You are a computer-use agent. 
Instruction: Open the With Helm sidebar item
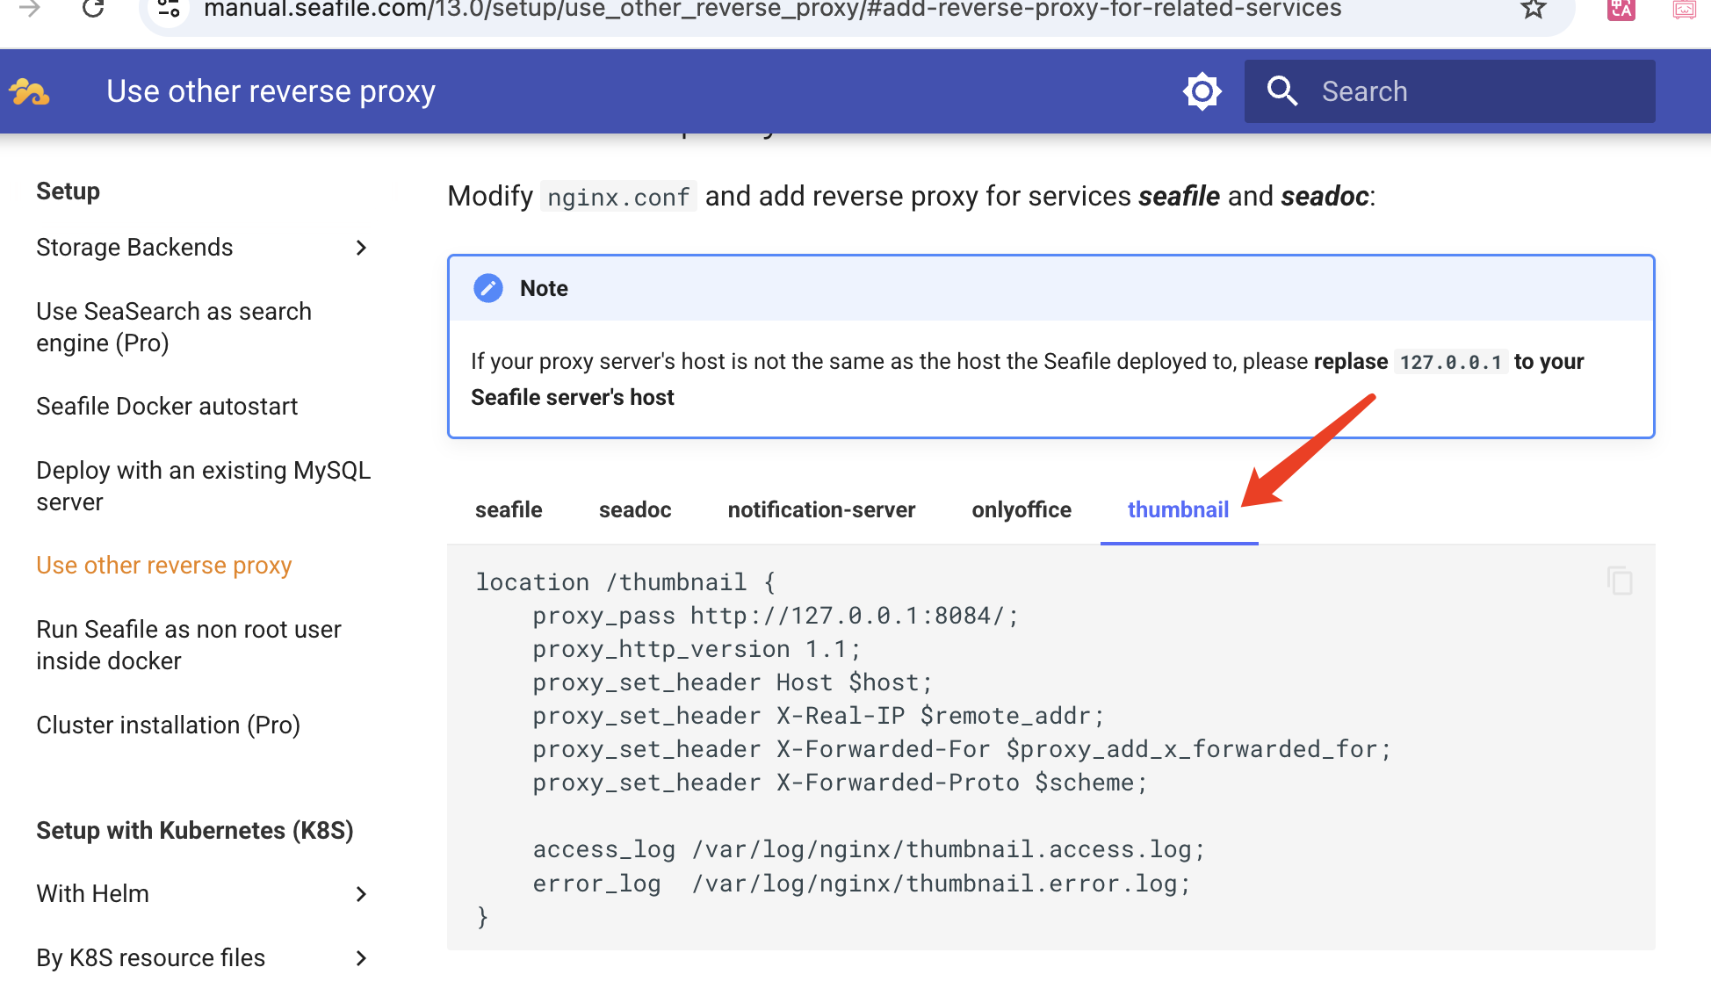point(92,894)
